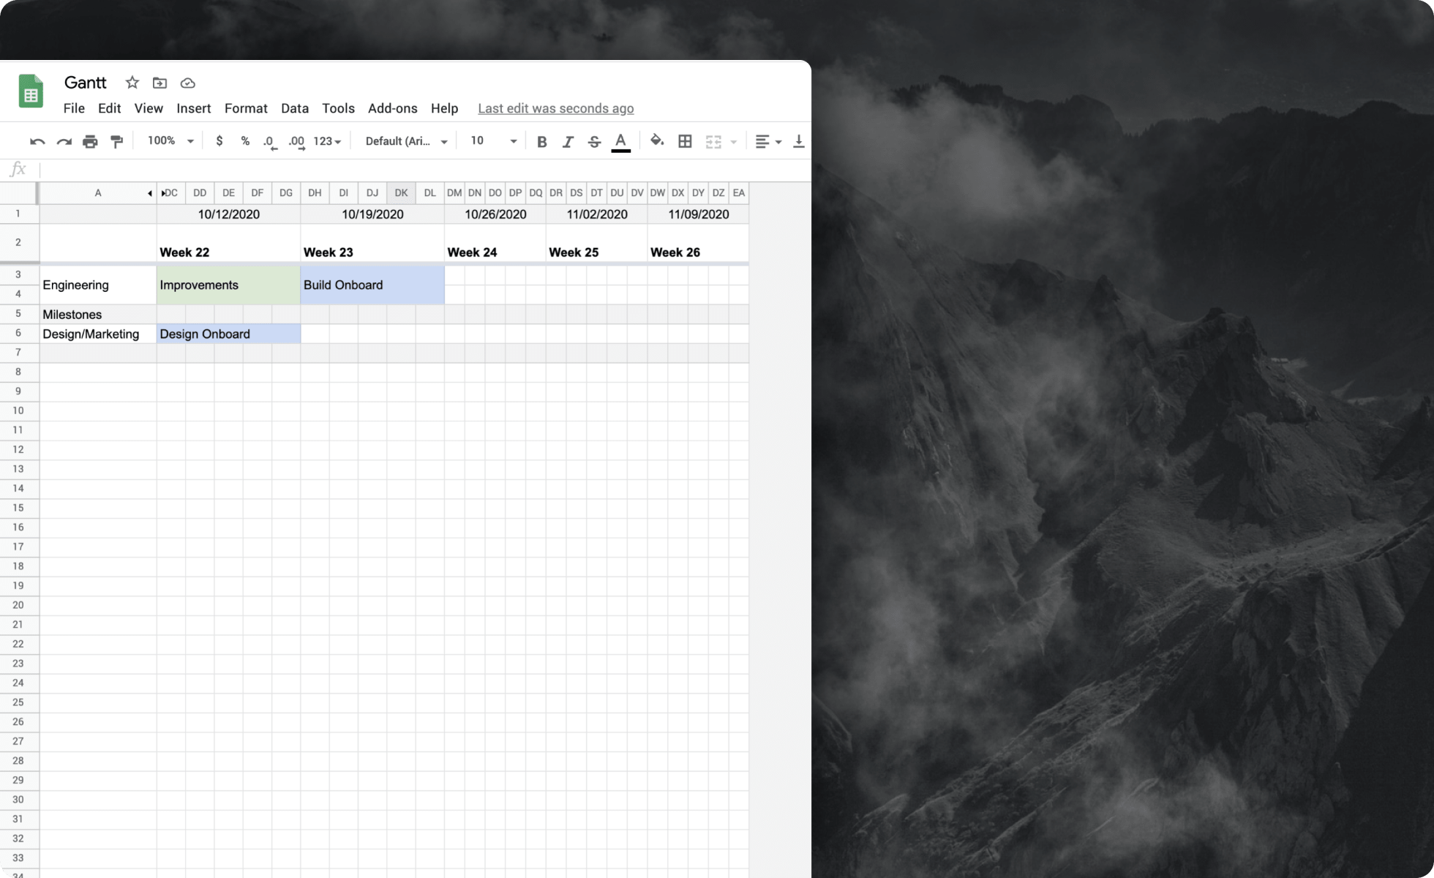The width and height of the screenshot is (1434, 878).
Task: Toggle strikethrough formatting
Action: point(594,140)
